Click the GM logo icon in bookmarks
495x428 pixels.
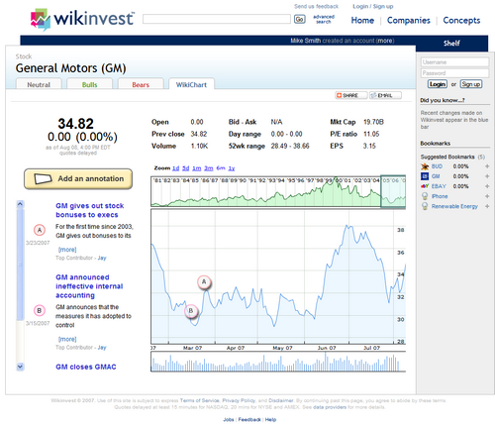point(425,176)
